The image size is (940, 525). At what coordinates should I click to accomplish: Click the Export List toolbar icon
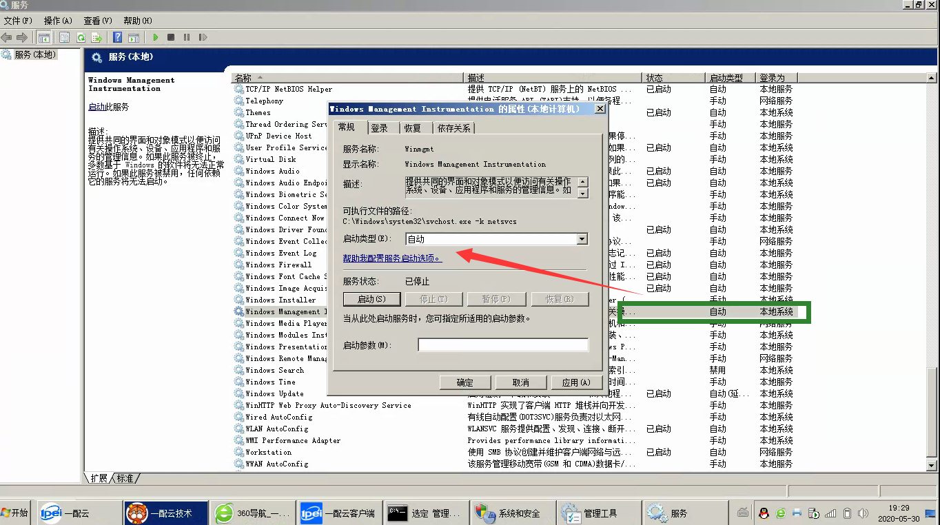(96, 37)
